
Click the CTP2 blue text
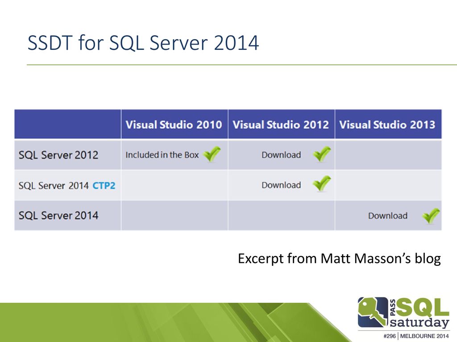click(x=104, y=186)
